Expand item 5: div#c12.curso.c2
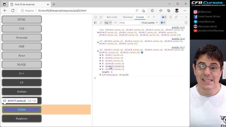This screenshot has width=226, height=127. tap(100, 69)
